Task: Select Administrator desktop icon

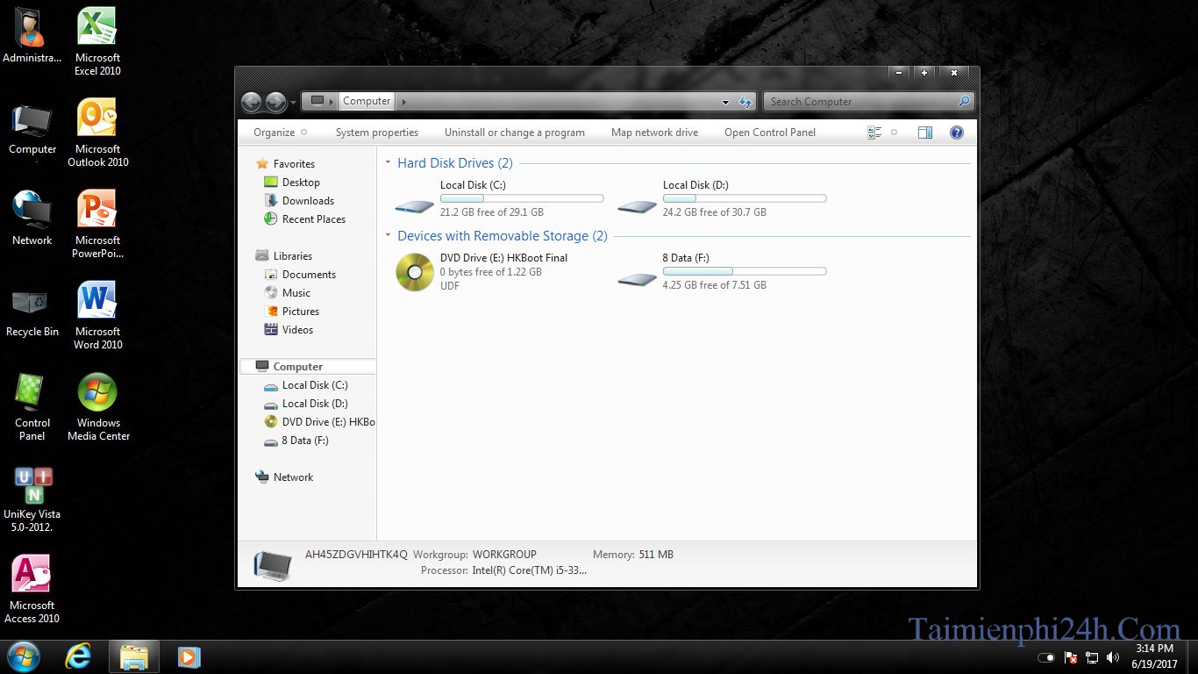Action: pos(32,35)
